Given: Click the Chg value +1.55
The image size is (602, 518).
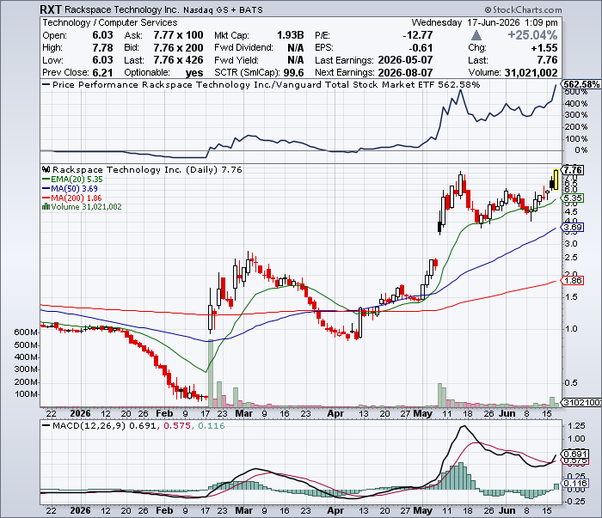Looking at the screenshot, I should [544, 48].
